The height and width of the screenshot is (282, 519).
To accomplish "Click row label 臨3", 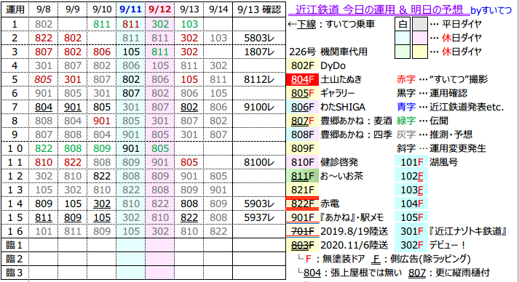I will (15, 273).
